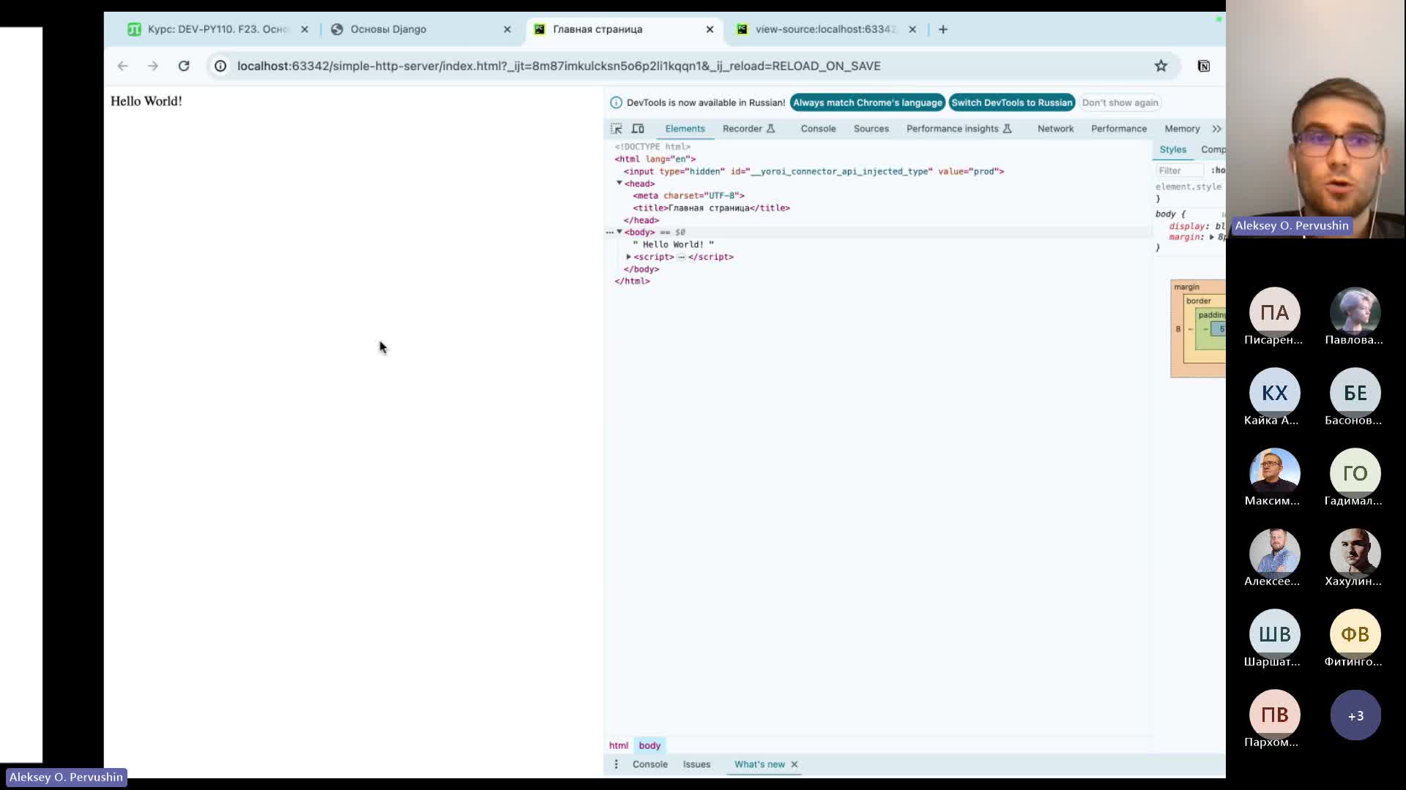Click the box model margin diagram

pos(1197,328)
